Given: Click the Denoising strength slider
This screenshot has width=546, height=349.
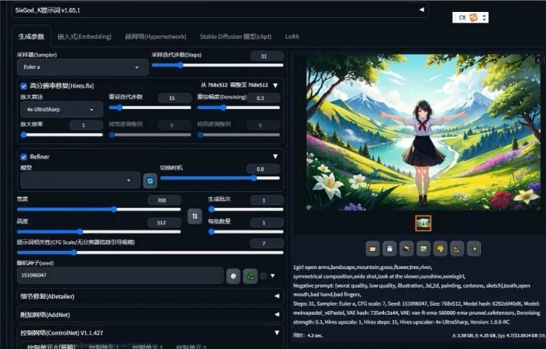Looking at the screenshot, I should pos(238,108).
